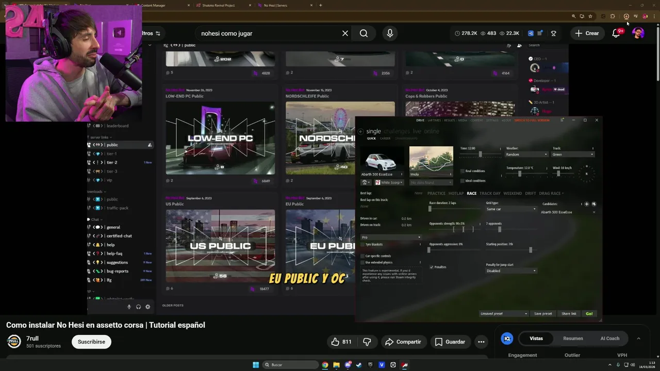Open YouTube notifications bell

pyautogui.click(x=616, y=33)
